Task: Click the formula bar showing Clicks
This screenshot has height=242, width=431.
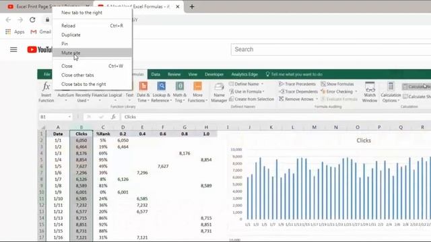Action: 276,117
